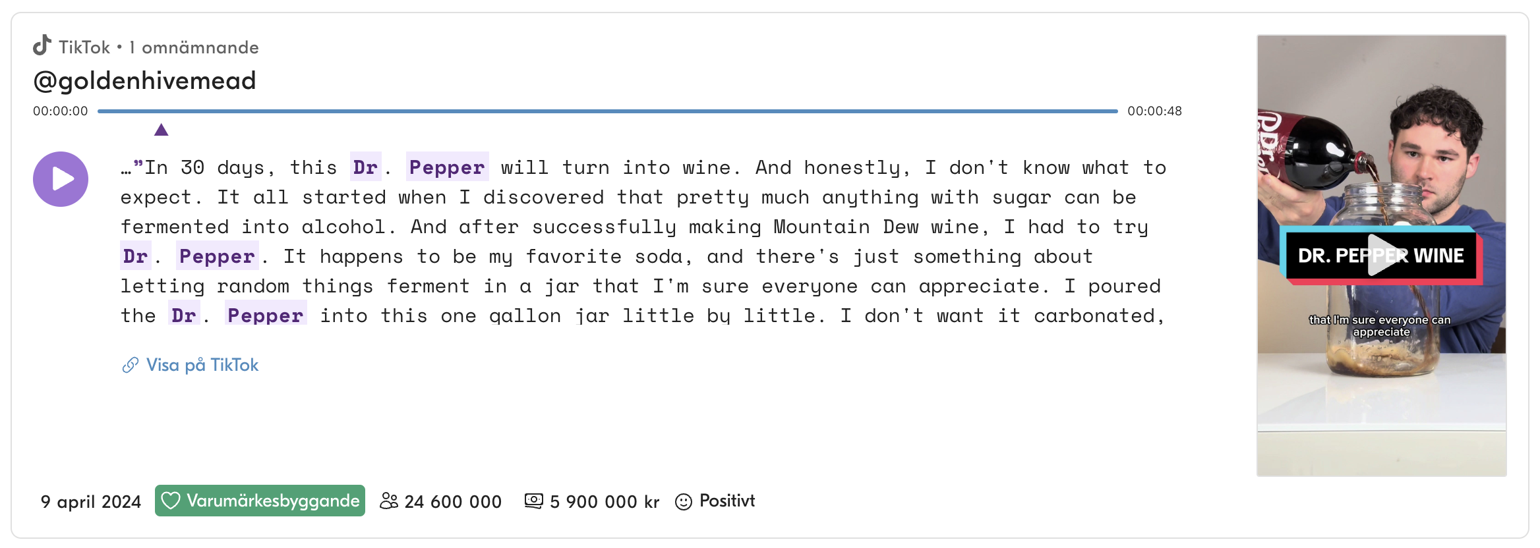Seek on the blue audio progress bar
1540x548 pixels.
click(608, 111)
